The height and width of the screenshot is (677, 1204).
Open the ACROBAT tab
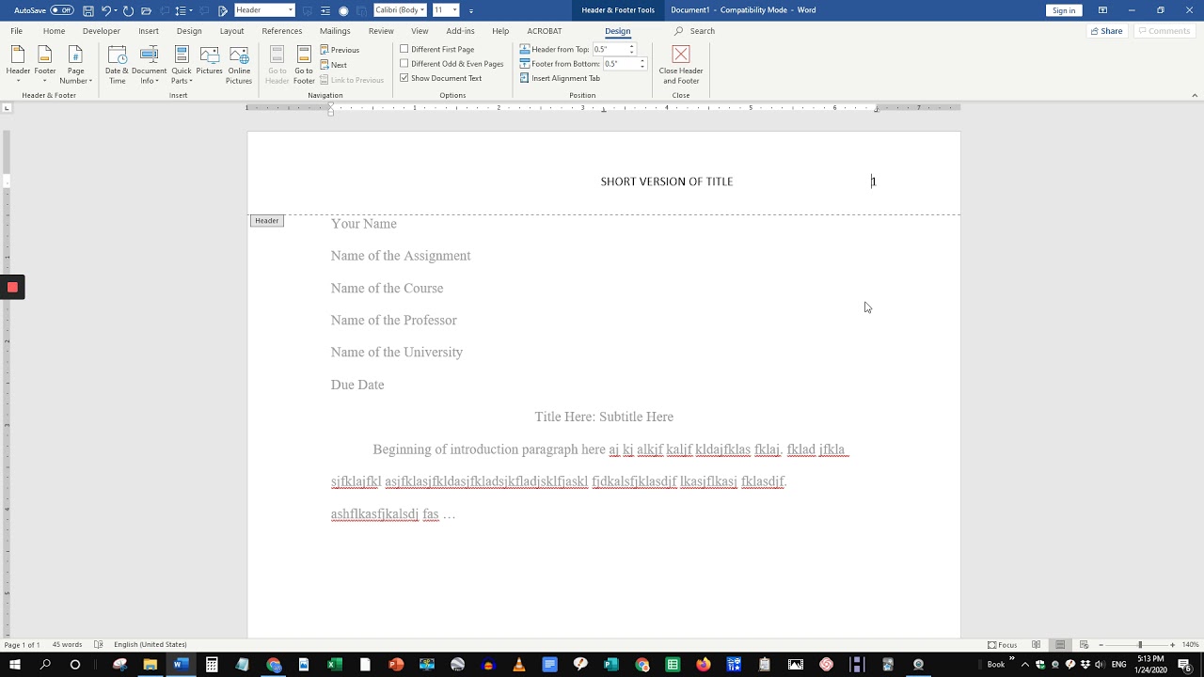544,31
